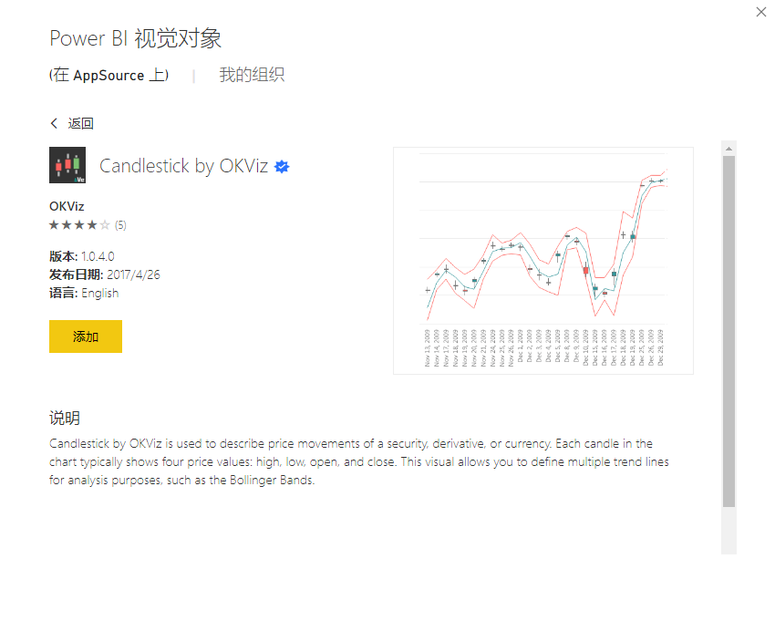Click the OKViz publisher name
775x621 pixels.
[x=67, y=206]
